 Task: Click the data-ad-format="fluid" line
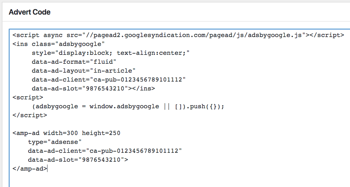tap(74, 62)
